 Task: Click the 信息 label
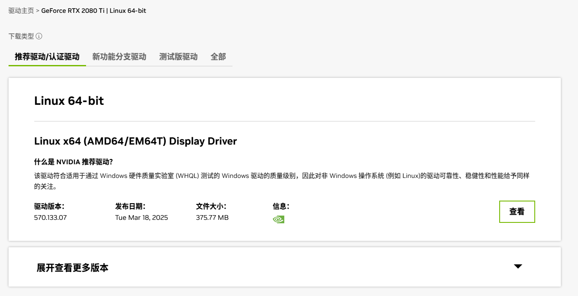281,207
